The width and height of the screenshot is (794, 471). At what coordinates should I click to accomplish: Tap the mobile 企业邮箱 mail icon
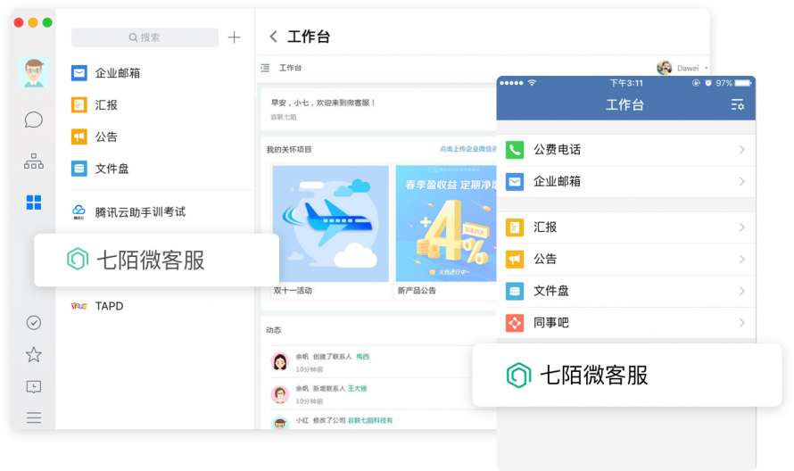pyautogui.click(x=515, y=181)
